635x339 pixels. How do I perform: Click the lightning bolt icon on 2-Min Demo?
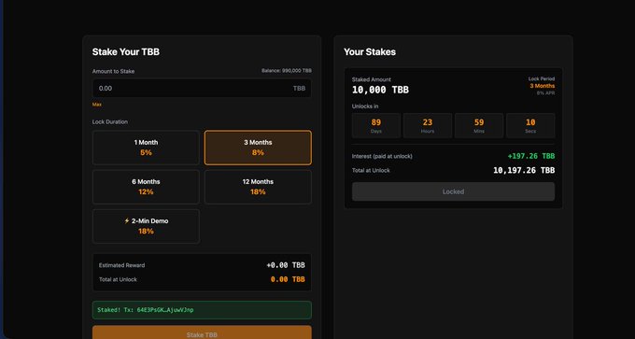(127, 220)
